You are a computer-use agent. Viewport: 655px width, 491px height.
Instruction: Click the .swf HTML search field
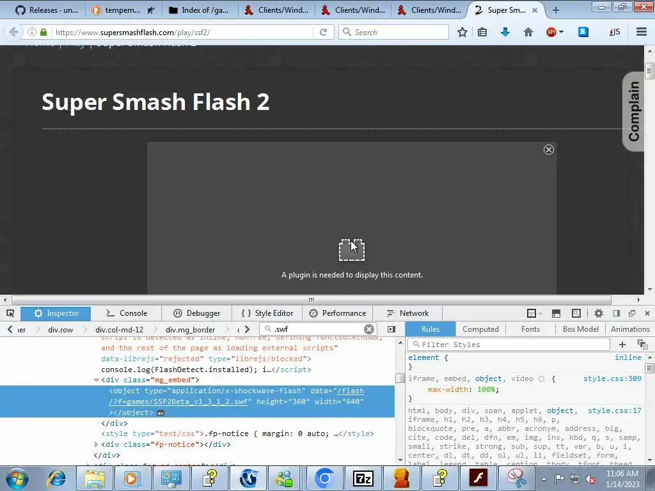318,329
